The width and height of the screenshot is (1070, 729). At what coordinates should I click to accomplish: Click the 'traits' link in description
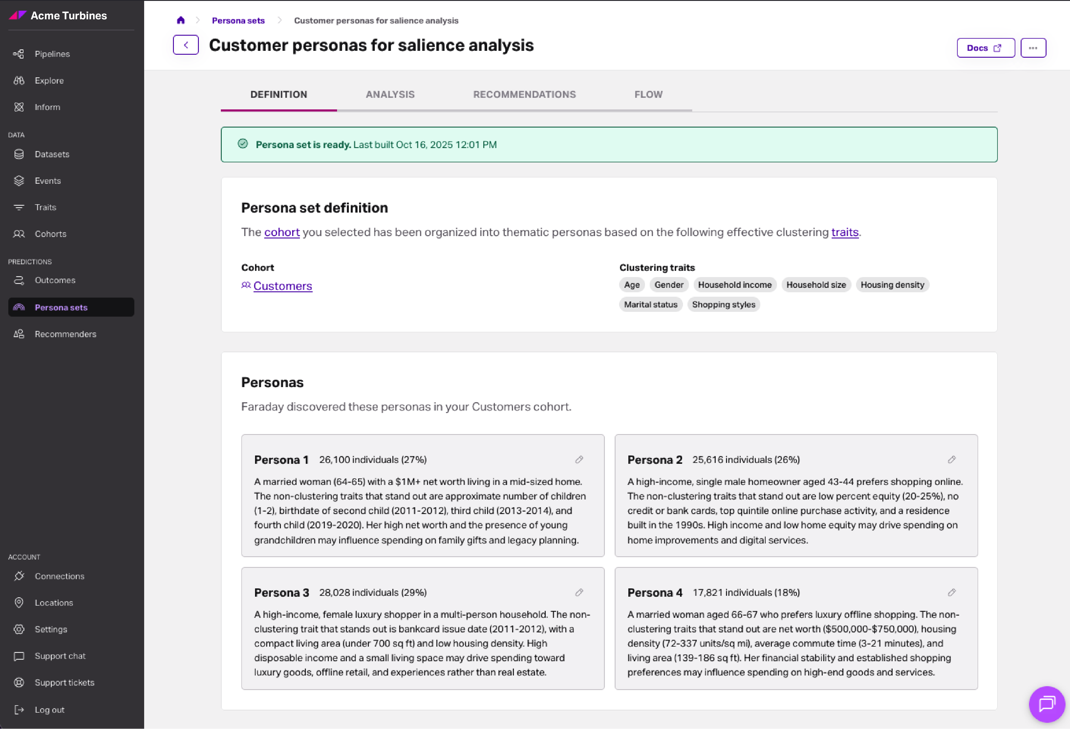pyautogui.click(x=844, y=232)
